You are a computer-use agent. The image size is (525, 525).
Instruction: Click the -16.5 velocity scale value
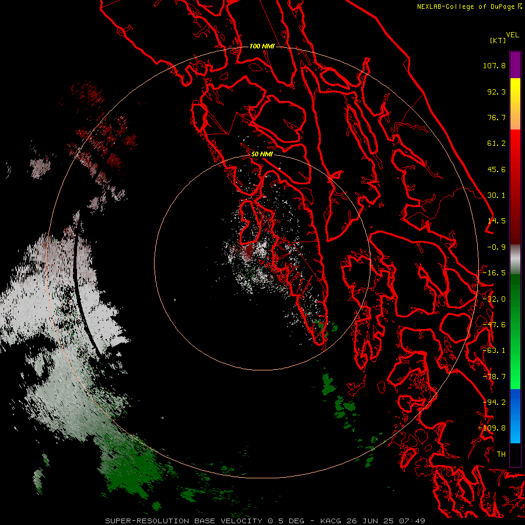coord(494,273)
